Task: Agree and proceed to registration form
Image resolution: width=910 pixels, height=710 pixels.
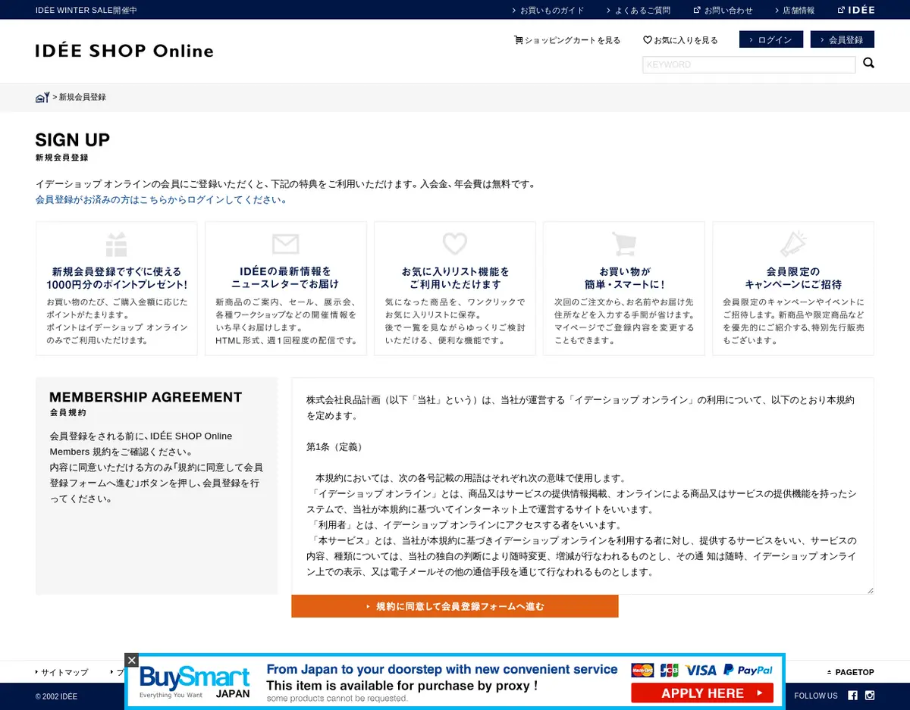Action: click(x=455, y=606)
